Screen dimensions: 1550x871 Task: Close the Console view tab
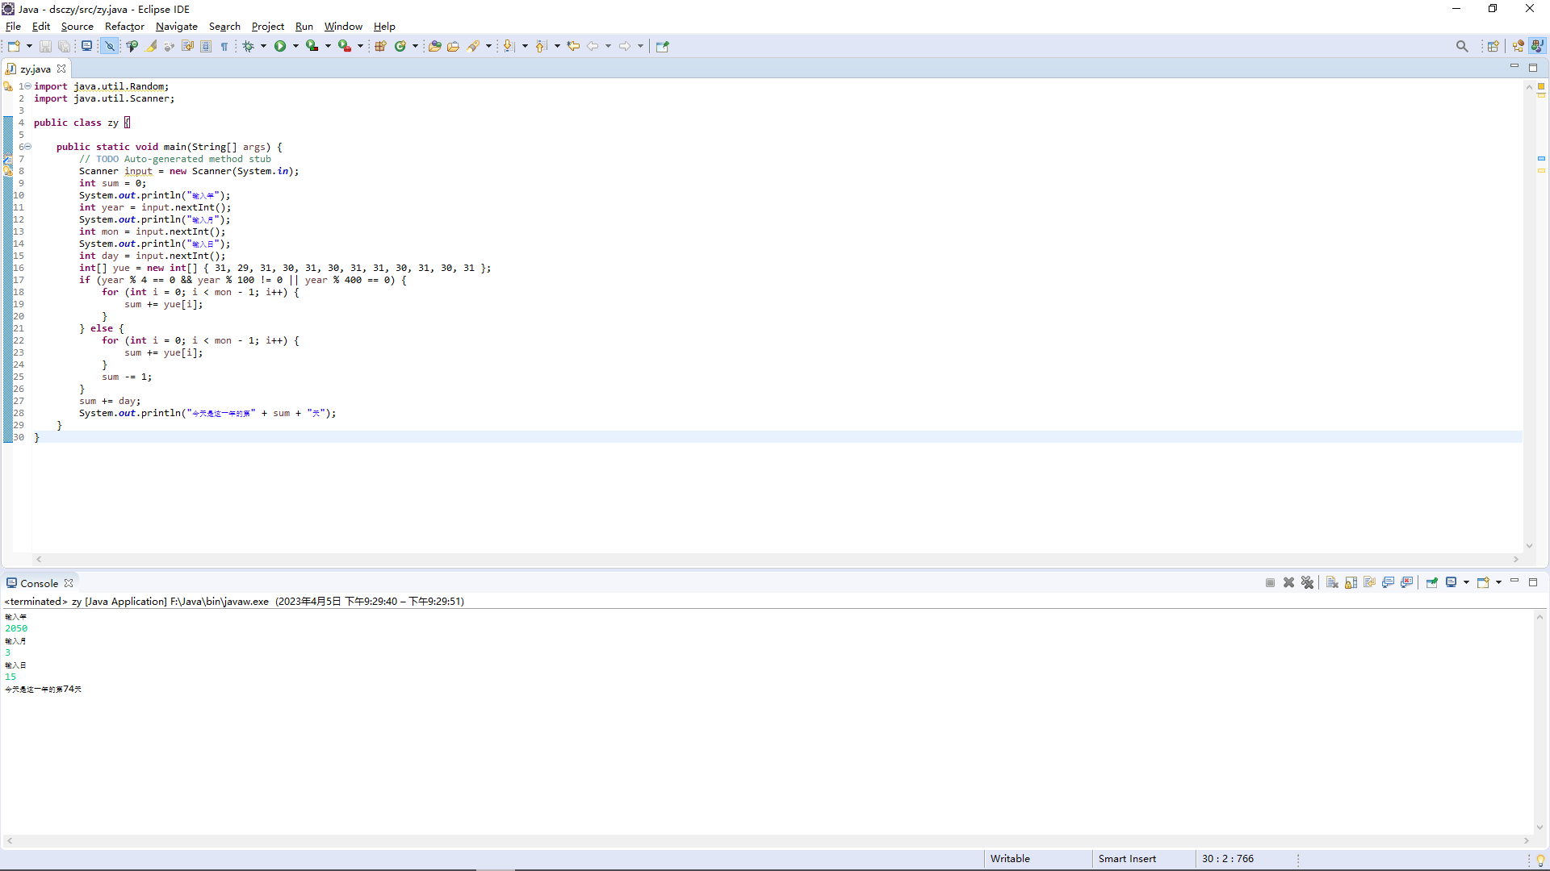click(69, 583)
